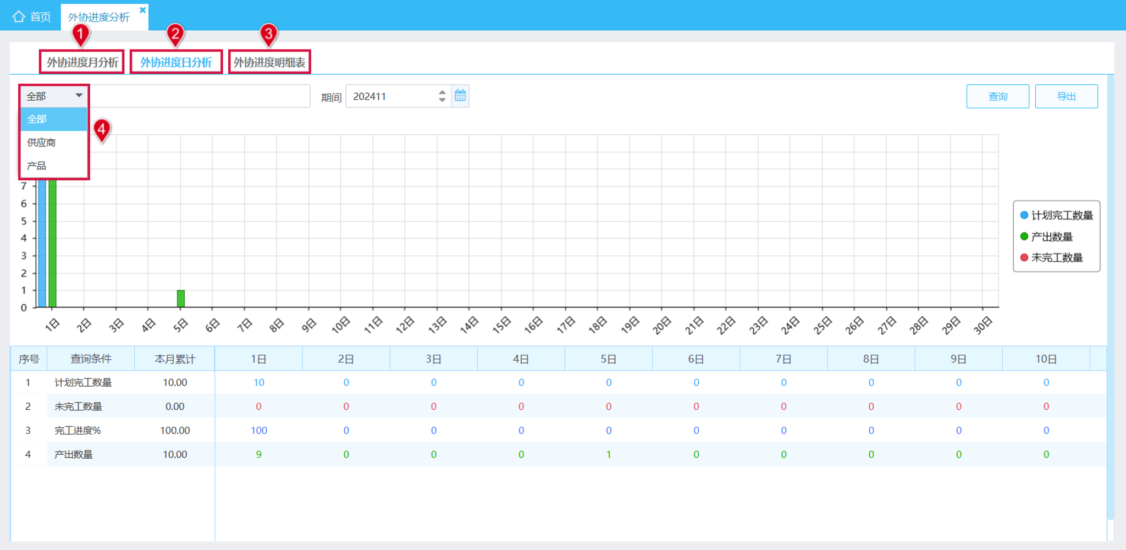Go to the 首页 home icon
The width and height of the screenshot is (1126, 550).
[x=19, y=16]
